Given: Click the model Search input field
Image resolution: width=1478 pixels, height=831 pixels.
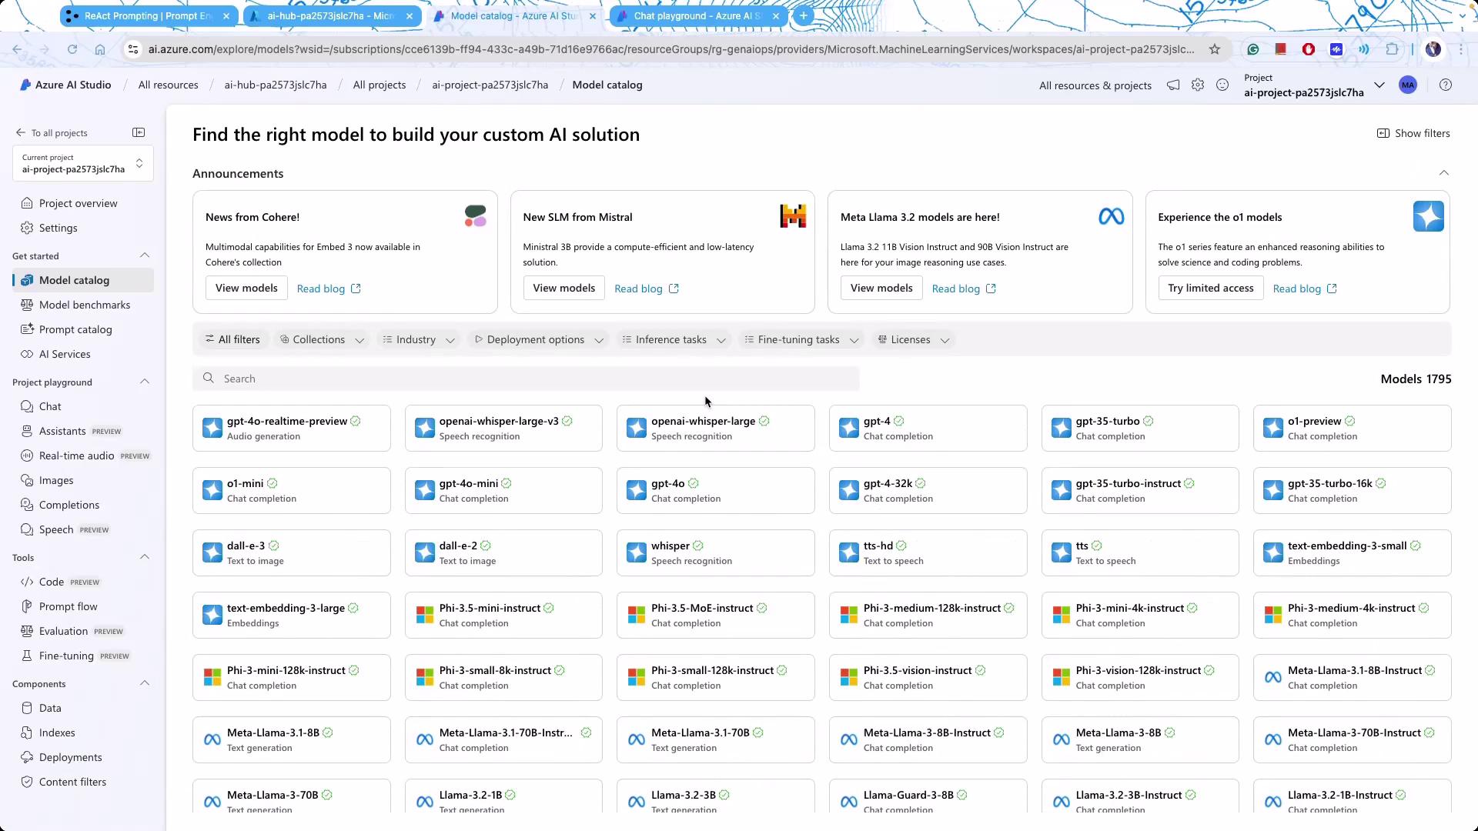Looking at the screenshot, I should point(526,379).
